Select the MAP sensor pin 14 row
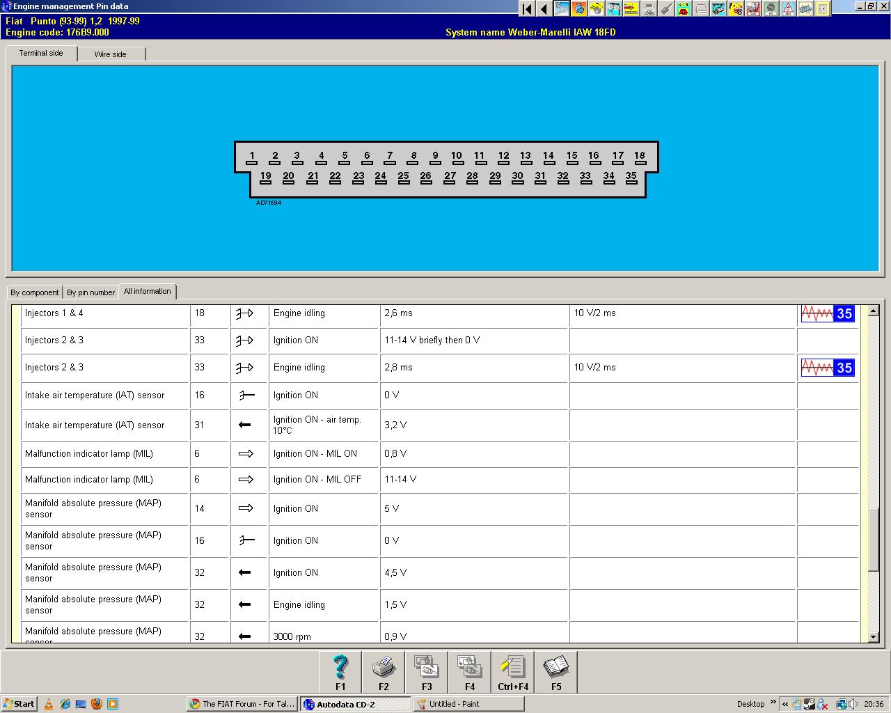The height and width of the screenshot is (713, 891). [440, 509]
